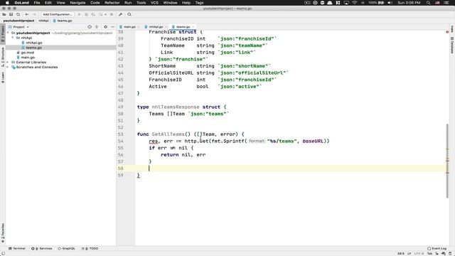This screenshot has height=256, width=455.
Task: Toggle the Learn side panel
Action: pos(3,78)
